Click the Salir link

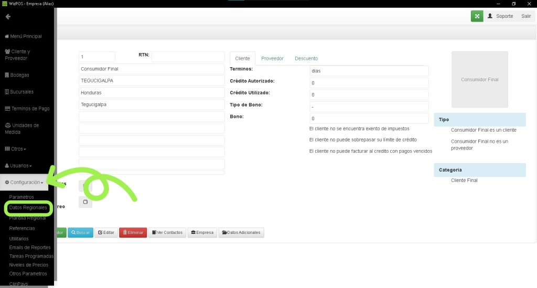coord(525,16)
